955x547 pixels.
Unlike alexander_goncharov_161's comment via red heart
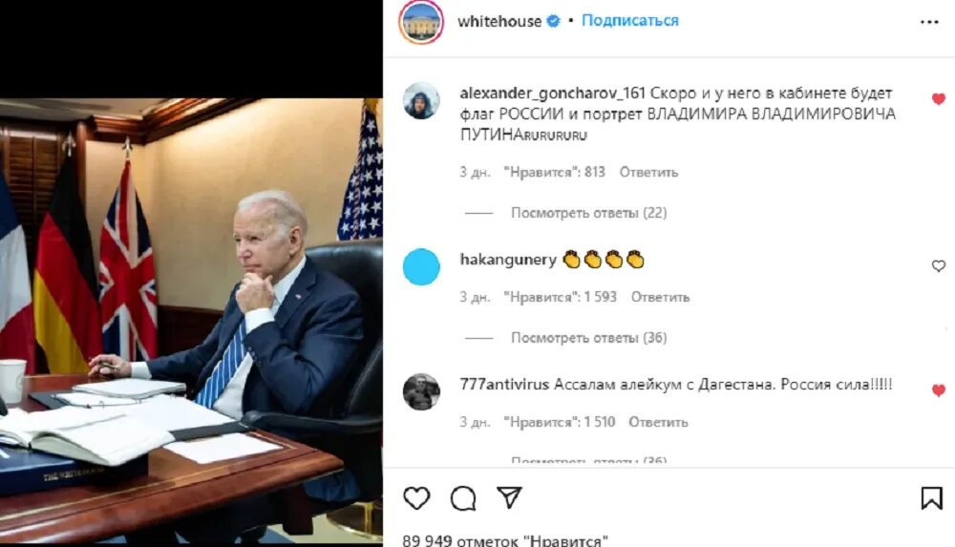tap(939, 98)
